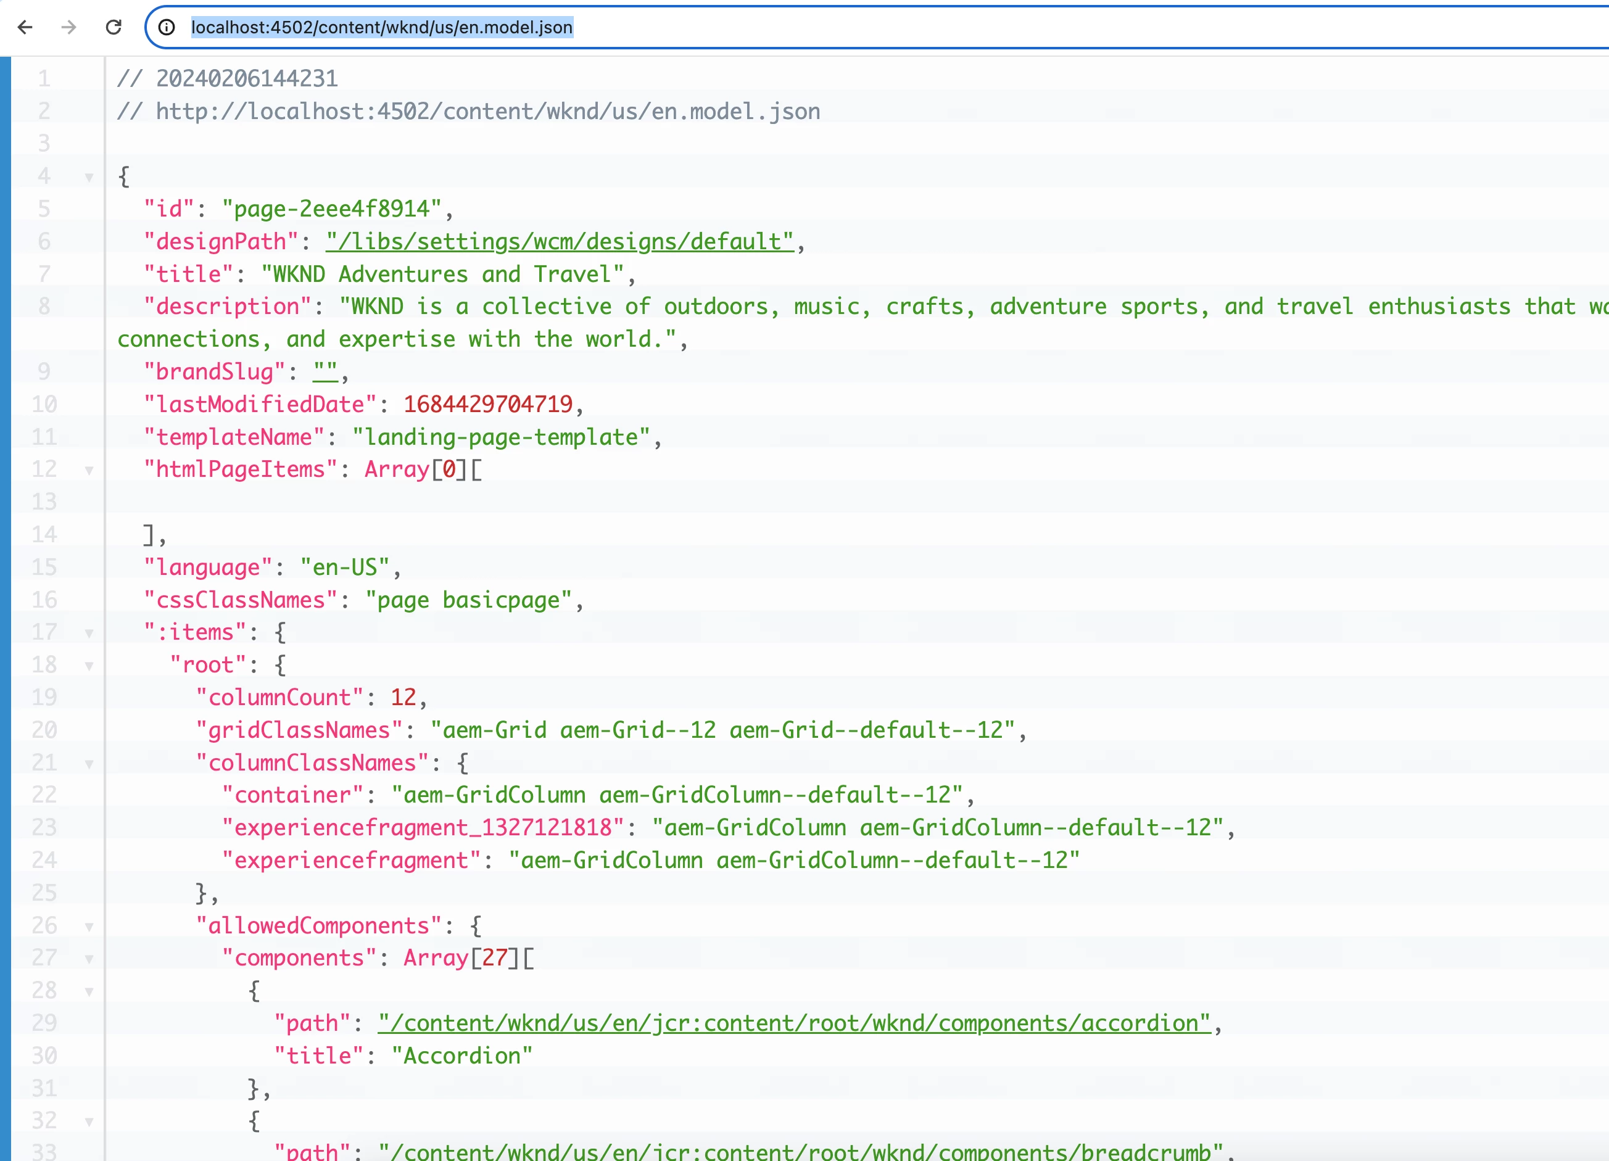Open the designPath /libs/settings link
Viewport: 1609px width, 1161px height.
click(x=559, y=242)
